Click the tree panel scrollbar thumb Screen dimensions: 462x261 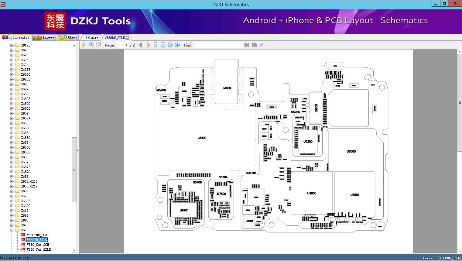[x=74, y=170]
